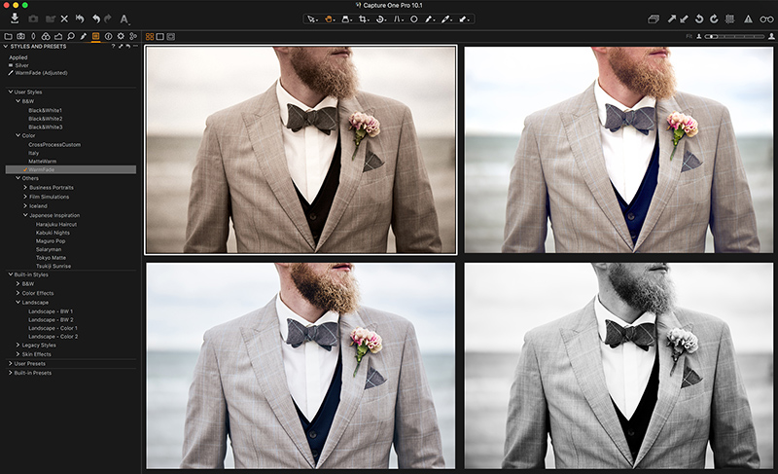Click the Apply Adjustments down-arrow icon
The width and height of the screenshot is (778, 474).
coord(684,18)
